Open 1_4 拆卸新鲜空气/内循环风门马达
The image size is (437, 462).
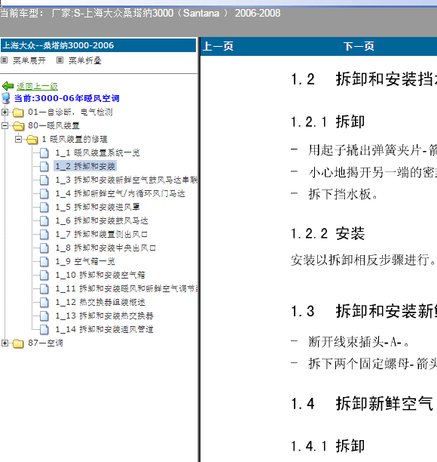click(121, 193)
